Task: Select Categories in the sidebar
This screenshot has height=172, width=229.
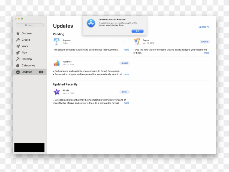Action: tap(28, 66)
